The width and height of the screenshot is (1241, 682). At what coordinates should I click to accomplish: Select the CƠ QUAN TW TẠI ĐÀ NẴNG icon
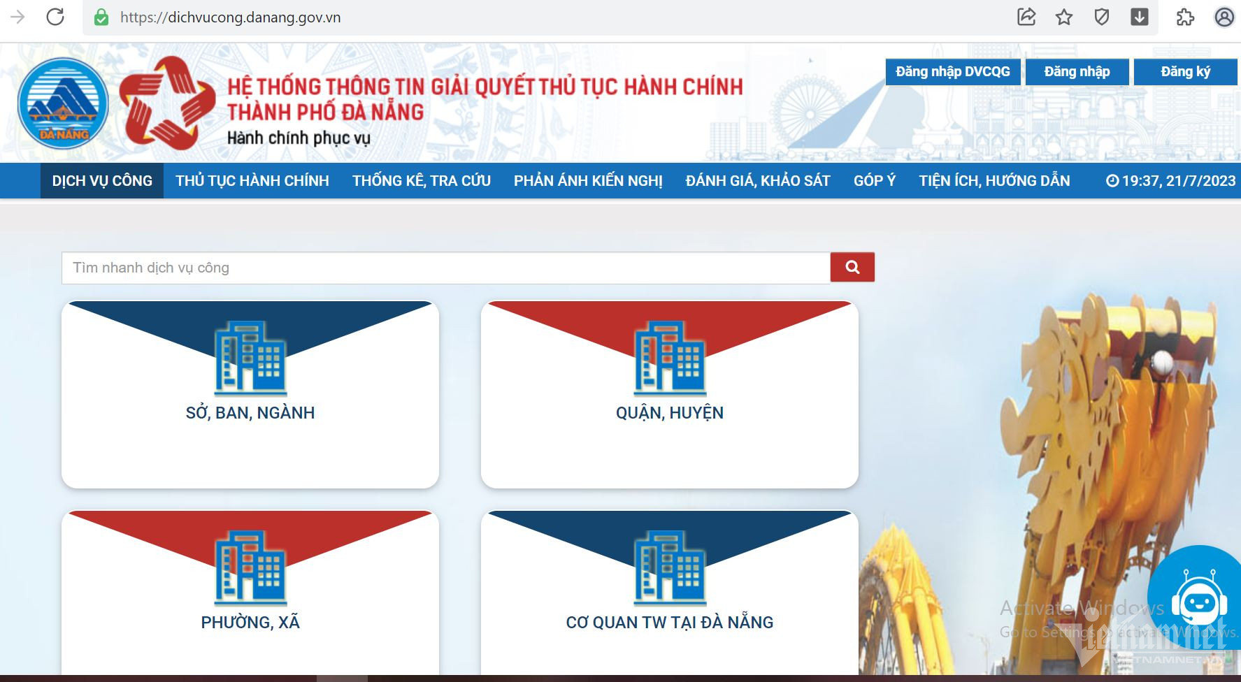(670, 567)
